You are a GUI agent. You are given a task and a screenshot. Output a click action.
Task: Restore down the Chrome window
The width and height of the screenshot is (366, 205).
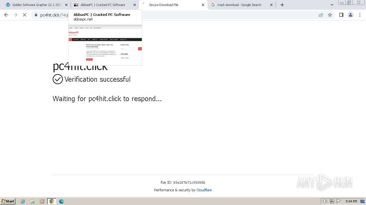[x=349, y=2]
